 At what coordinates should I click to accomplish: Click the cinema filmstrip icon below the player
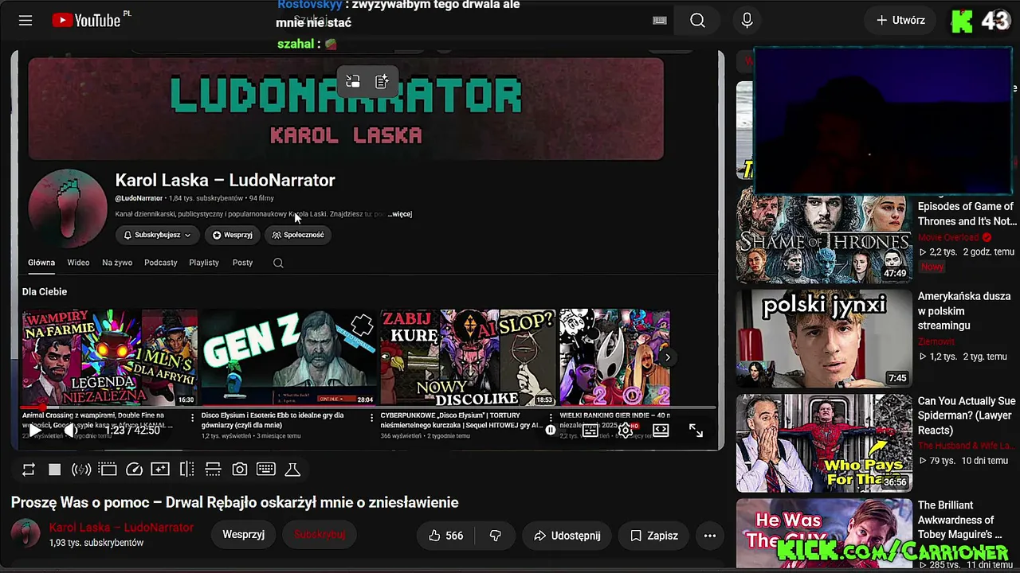point(108,470)
